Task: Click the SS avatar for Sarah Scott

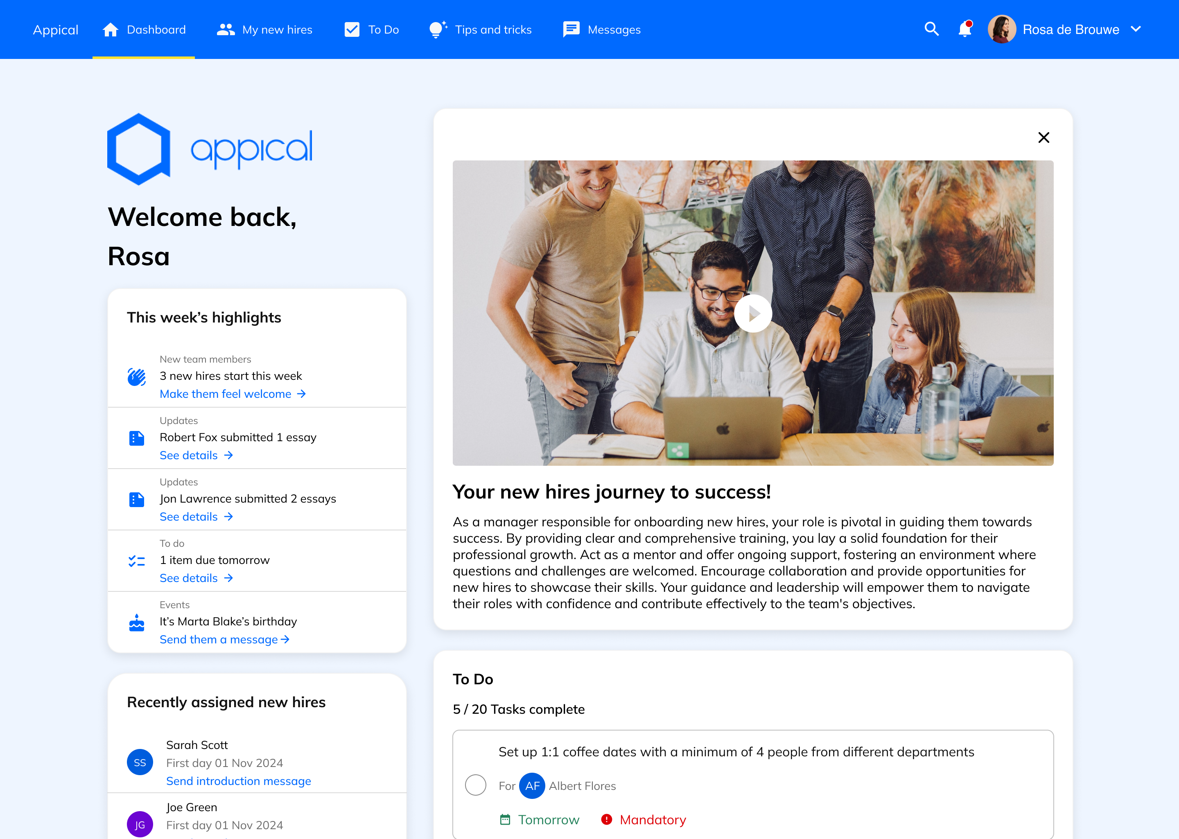Action: tap(140, 762)
